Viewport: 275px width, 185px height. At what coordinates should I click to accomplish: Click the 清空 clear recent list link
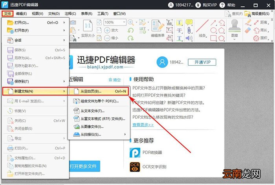pyautogui.click(x=115, y=80)
